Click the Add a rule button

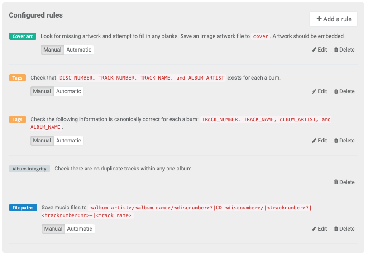[x=334, y=19]
